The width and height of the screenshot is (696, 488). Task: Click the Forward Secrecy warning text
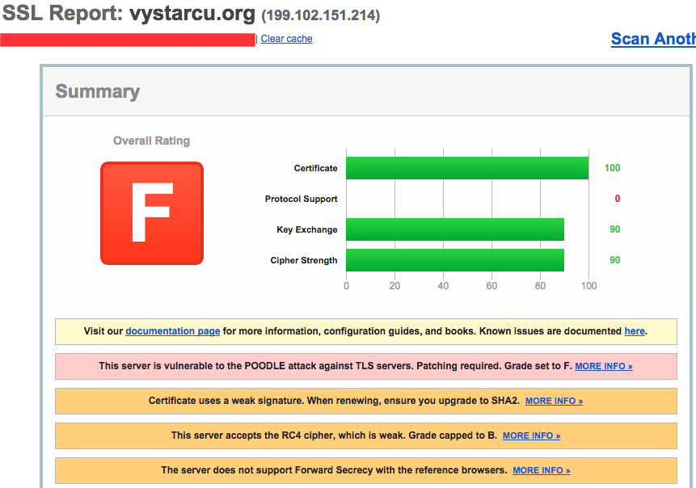coord(334,470)
